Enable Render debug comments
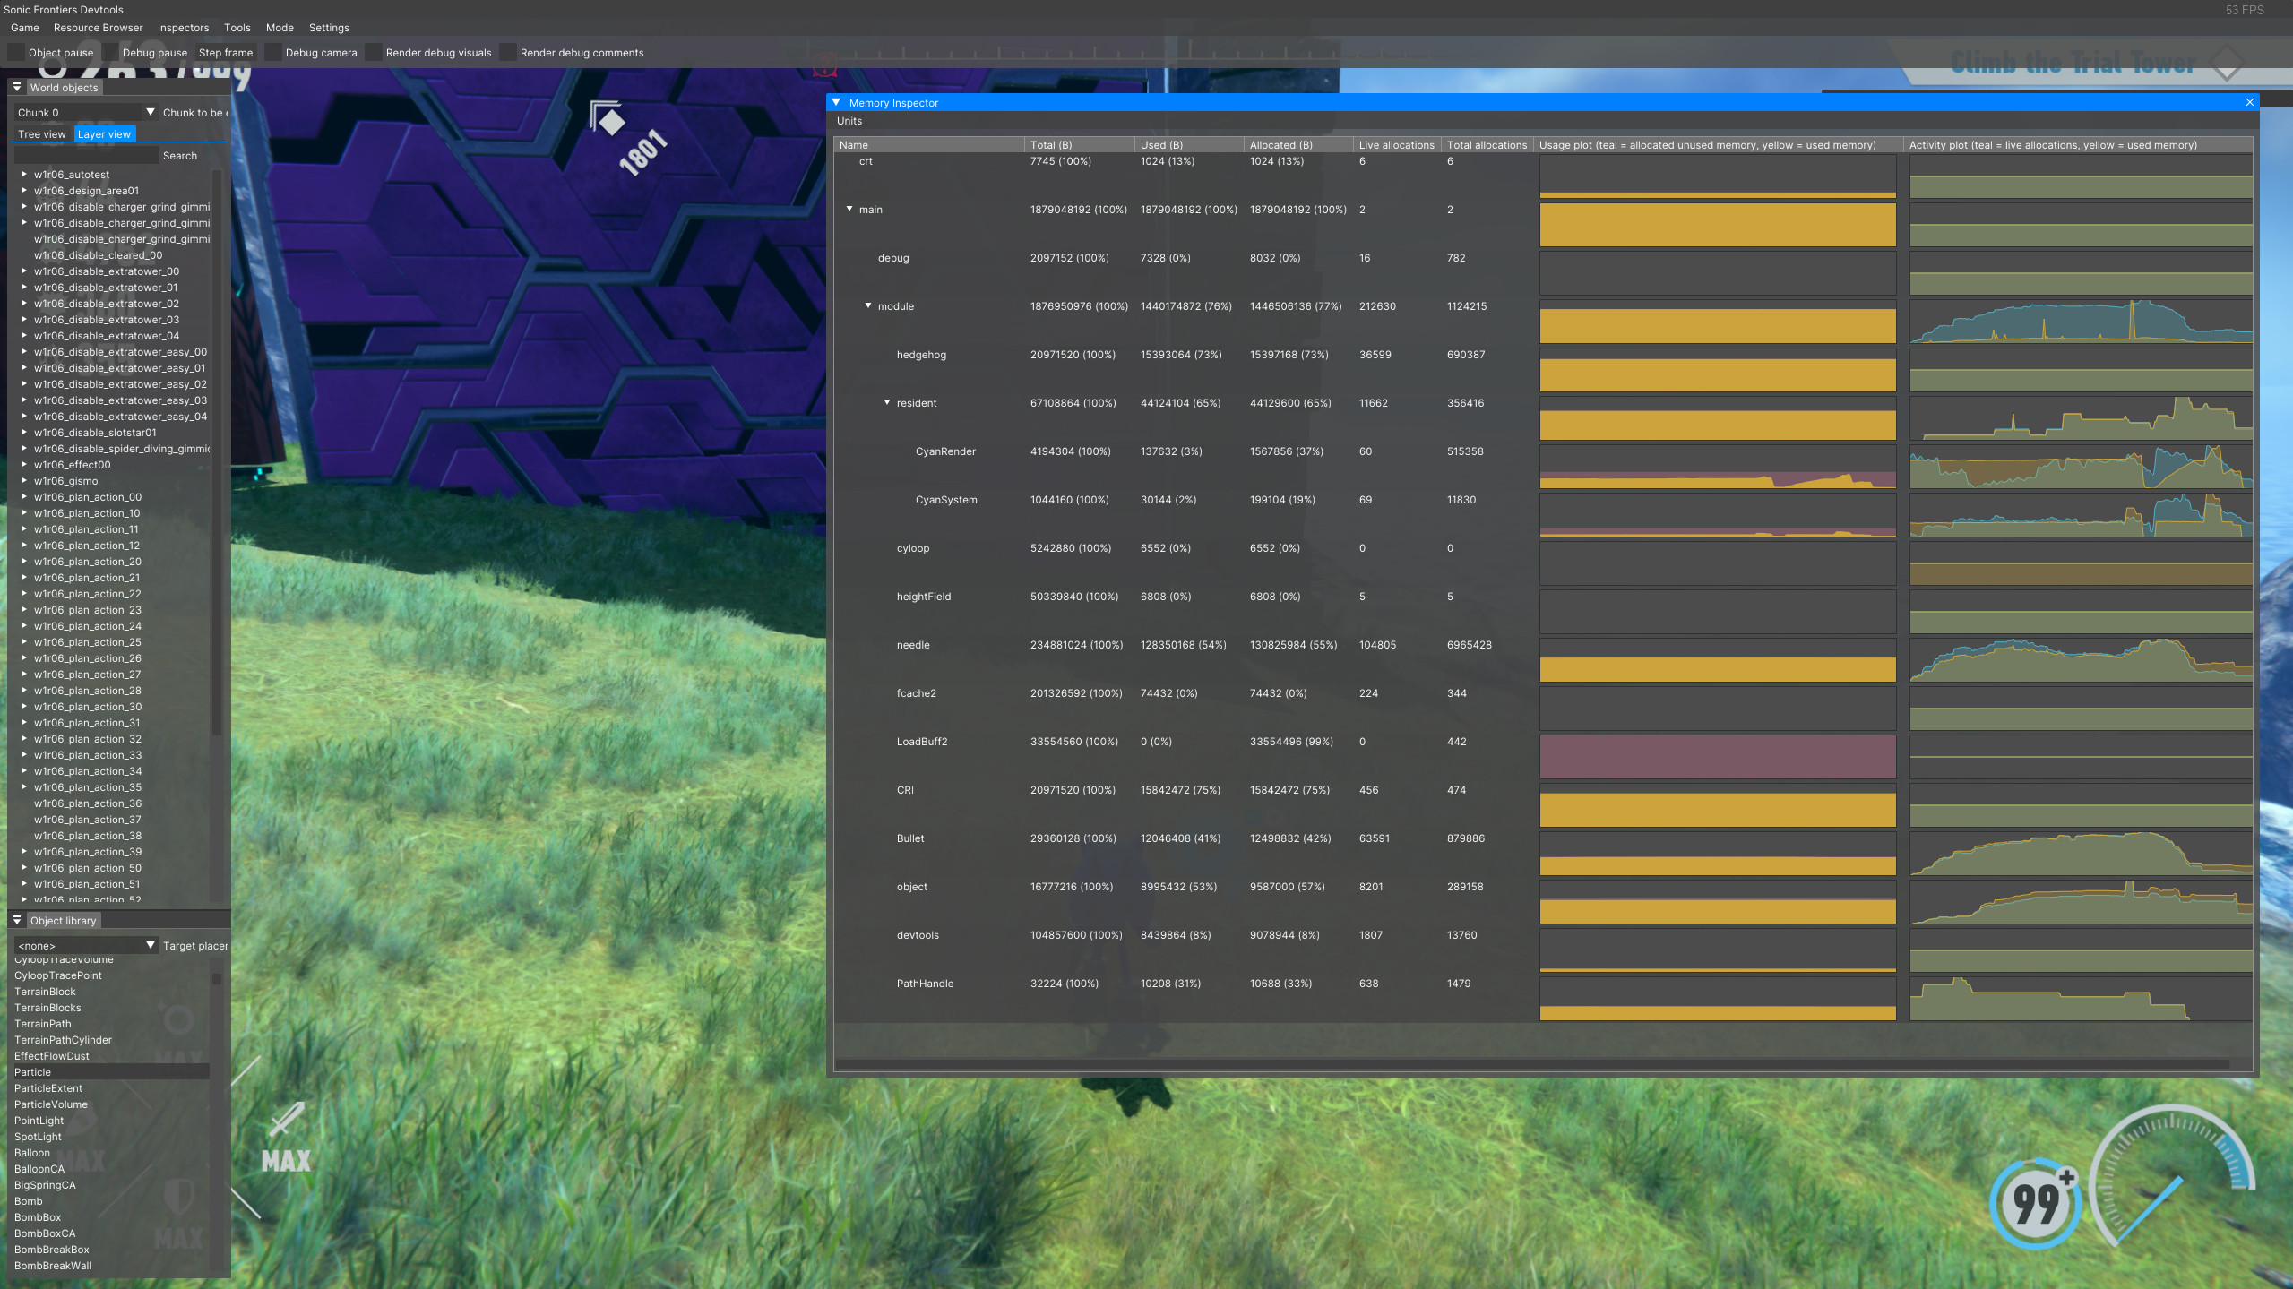The width and height of the screenshot is (2293, 1289). pos(508,52)
